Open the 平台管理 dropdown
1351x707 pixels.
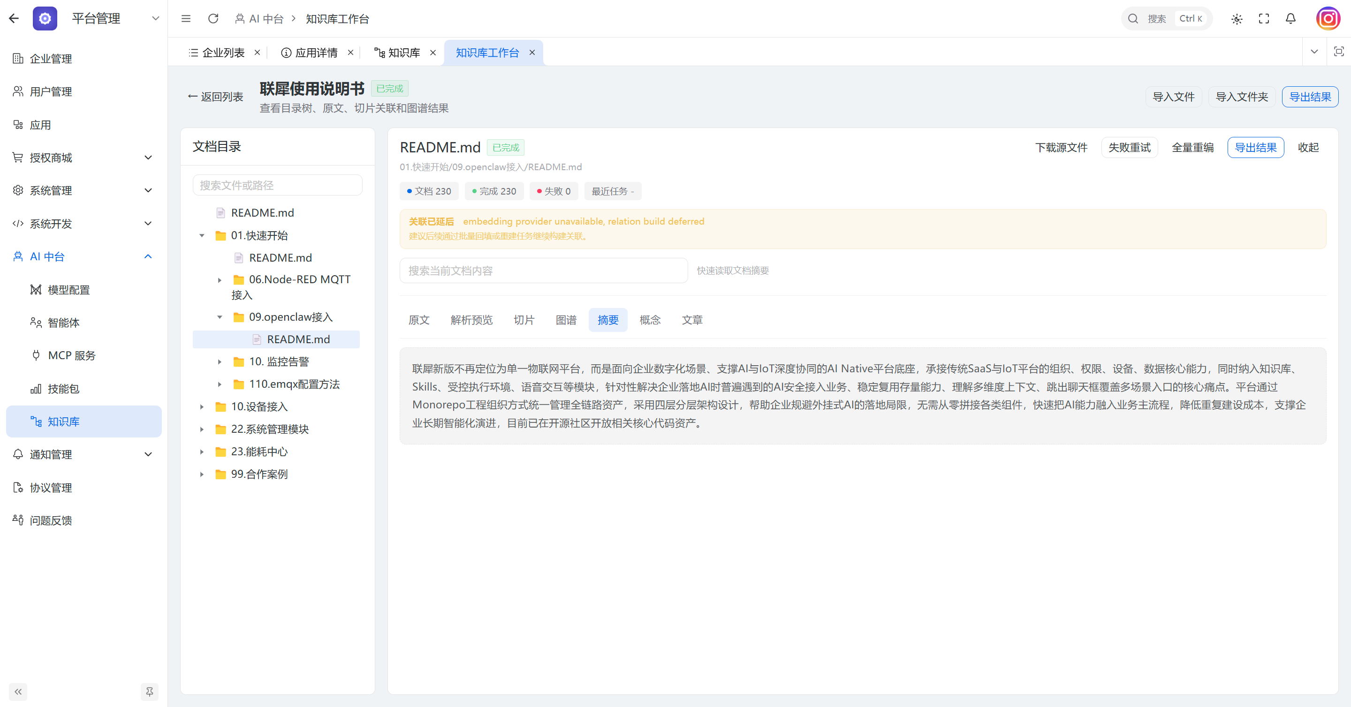point(155,18)
